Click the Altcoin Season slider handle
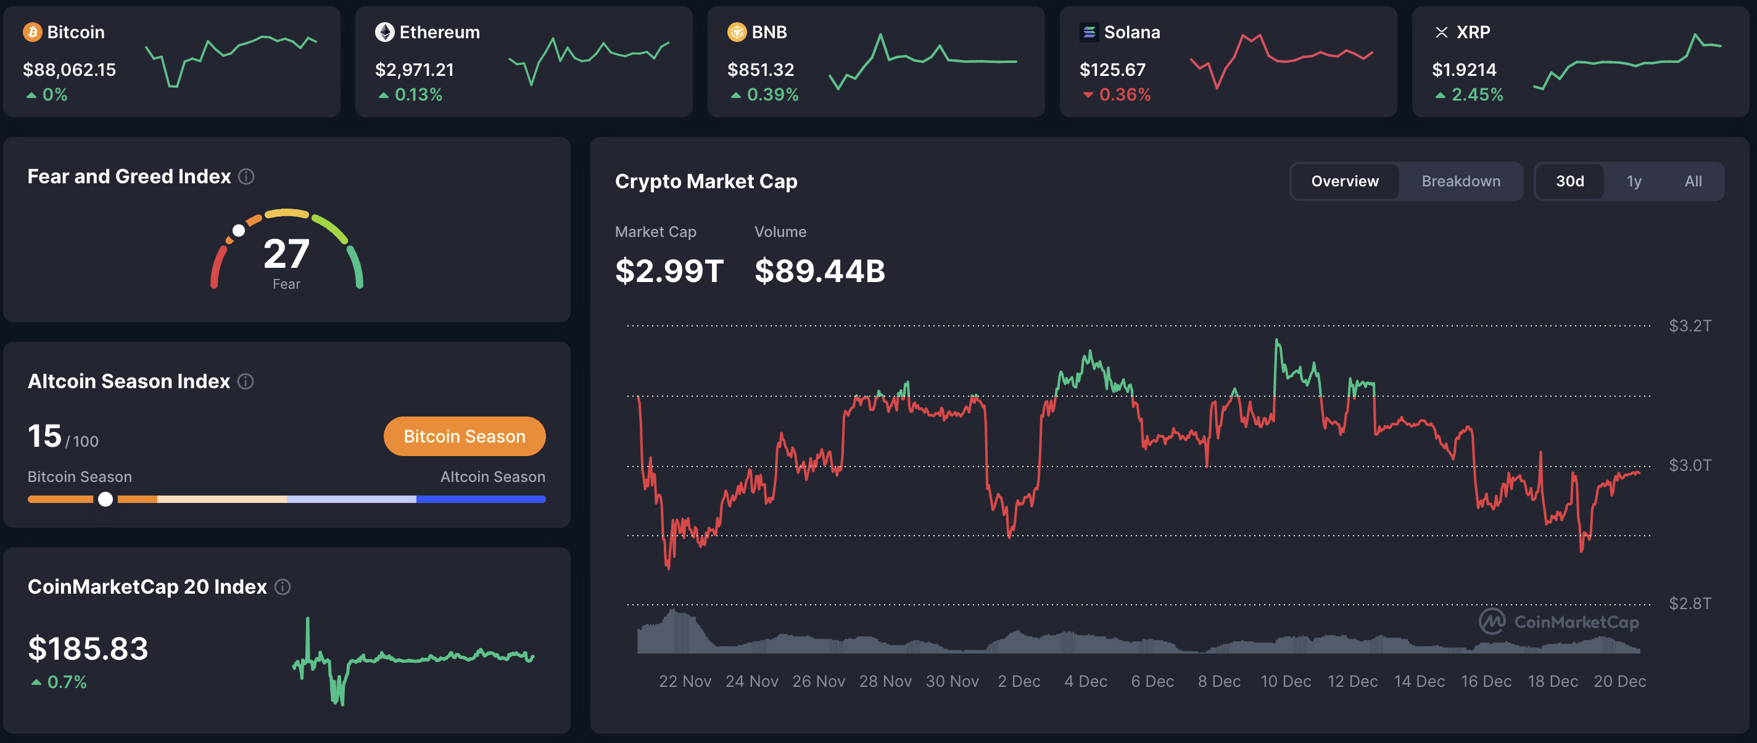The height and width of the screenshot is (743, 1757). point(105,499)
